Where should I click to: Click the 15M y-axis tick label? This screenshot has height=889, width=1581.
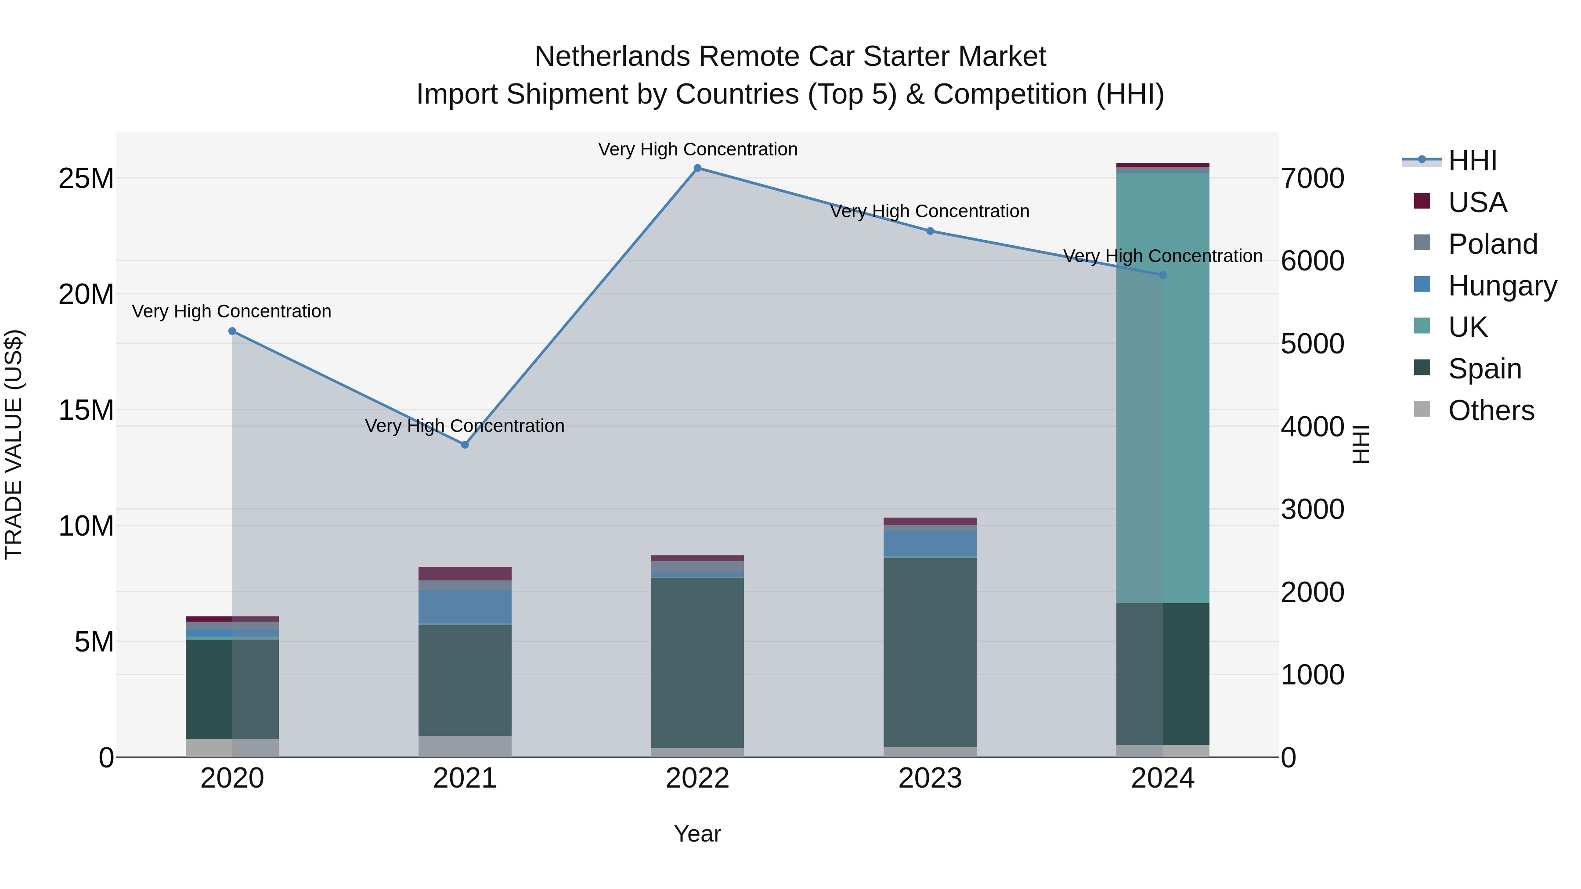86,410
